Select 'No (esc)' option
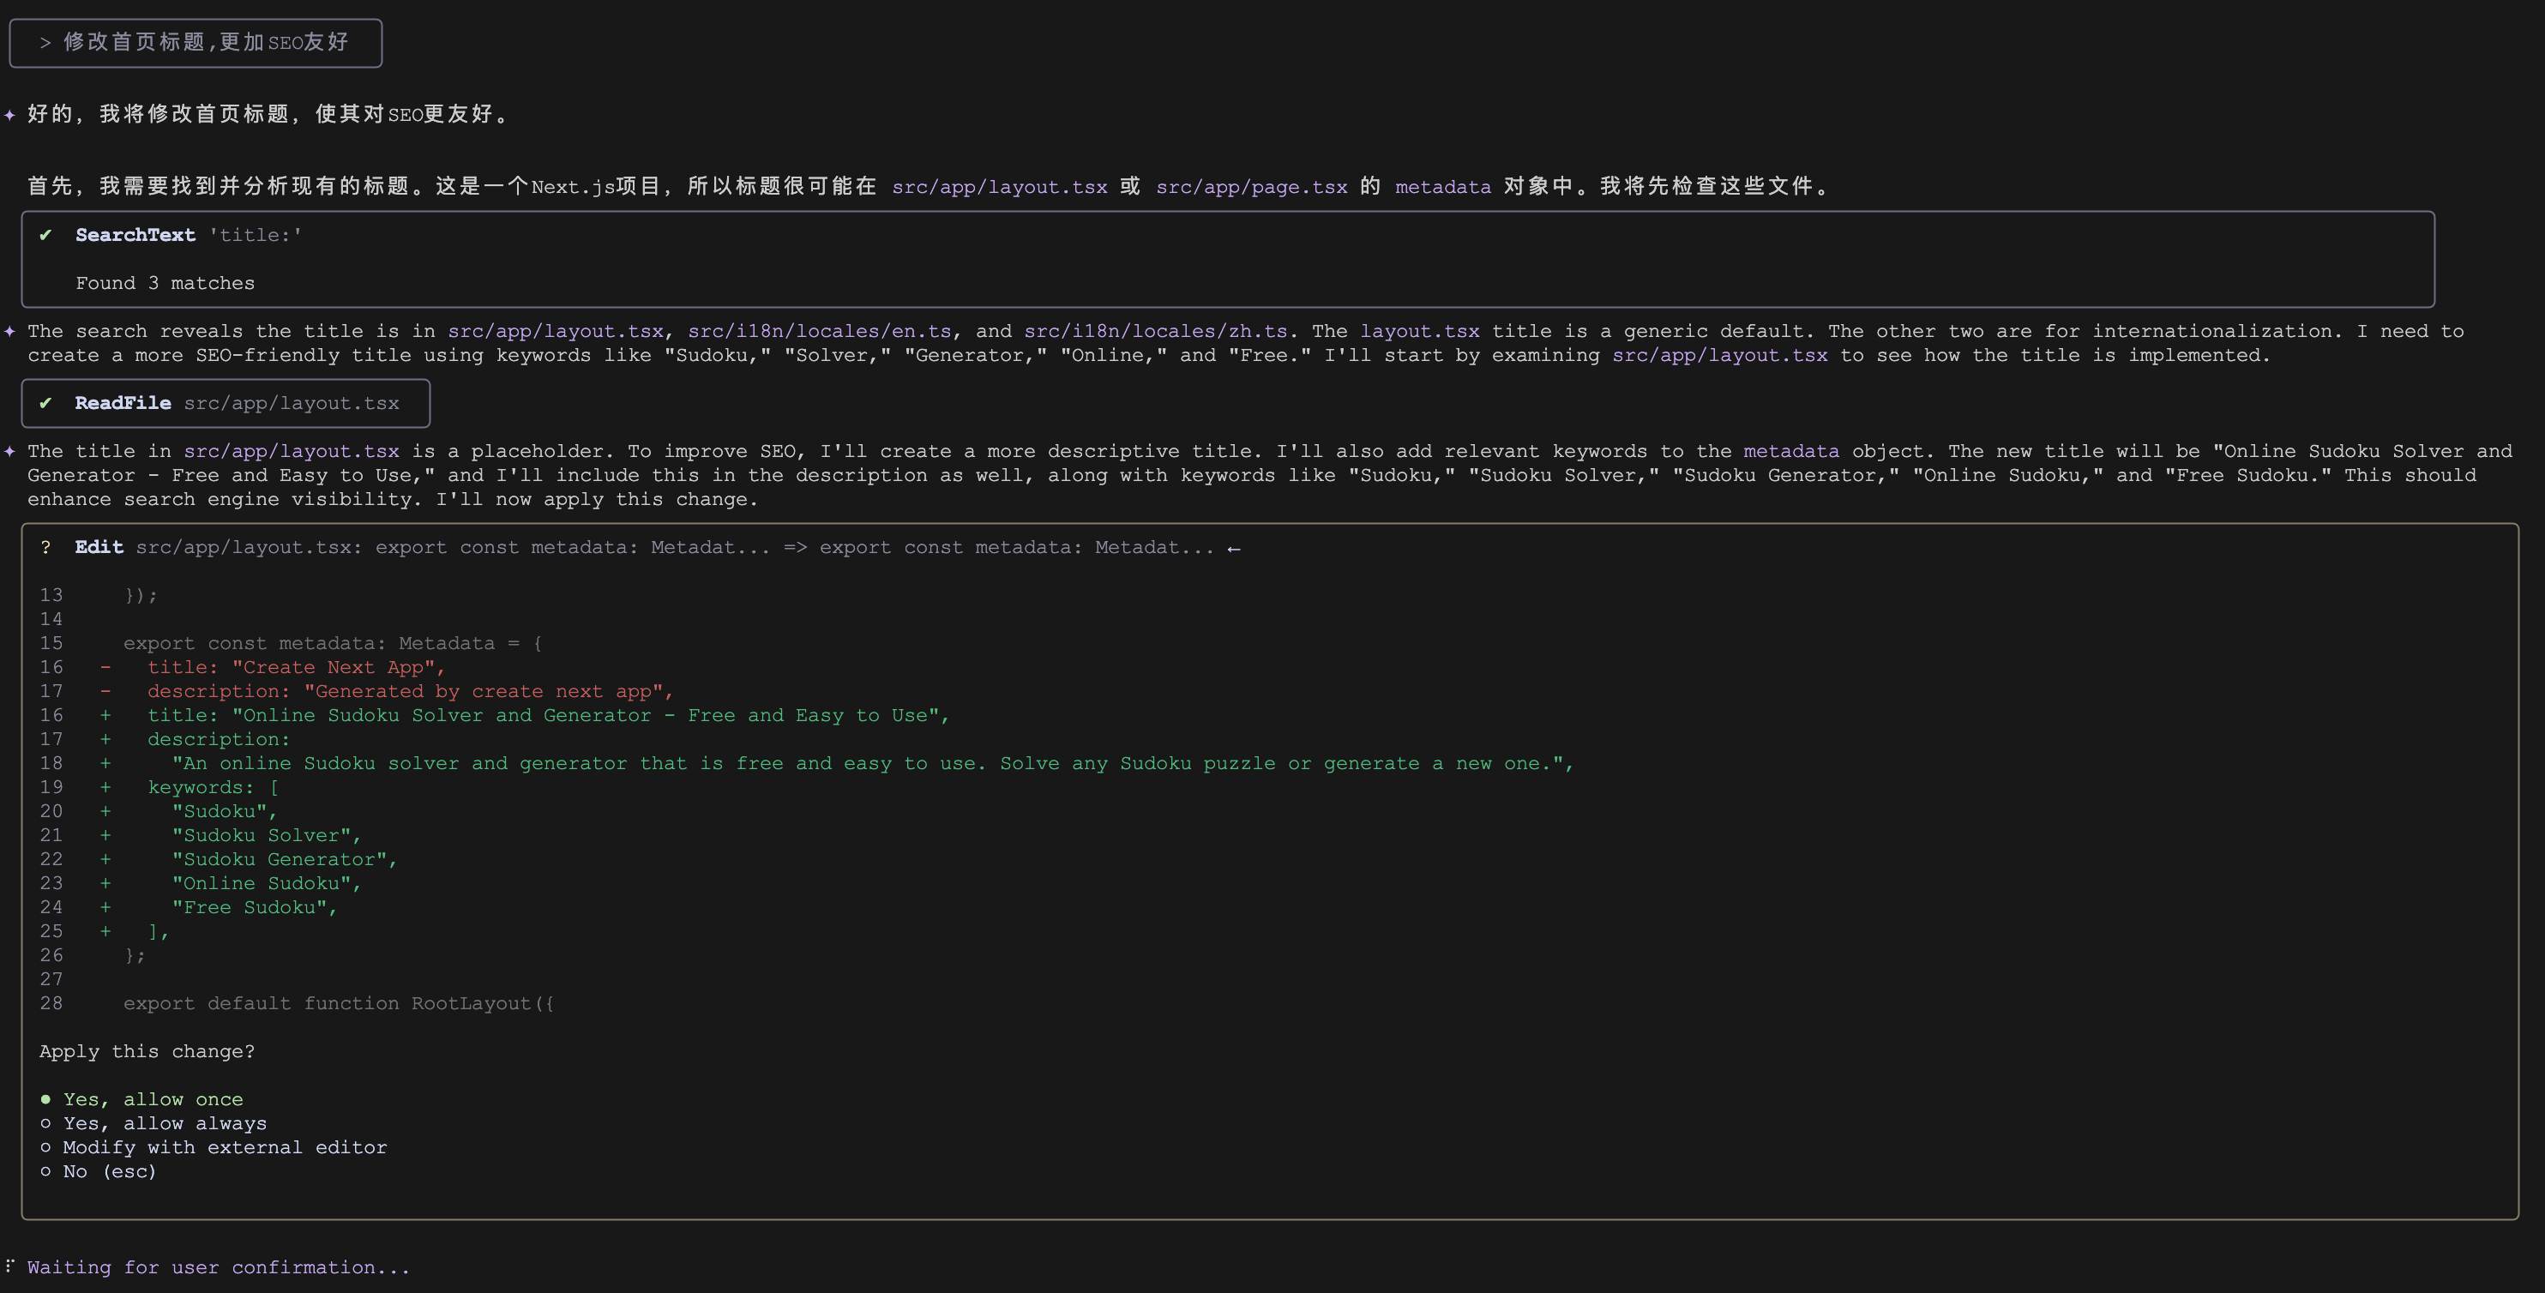This screenshot has width=2545, height=1293. tap(98, 1171)
